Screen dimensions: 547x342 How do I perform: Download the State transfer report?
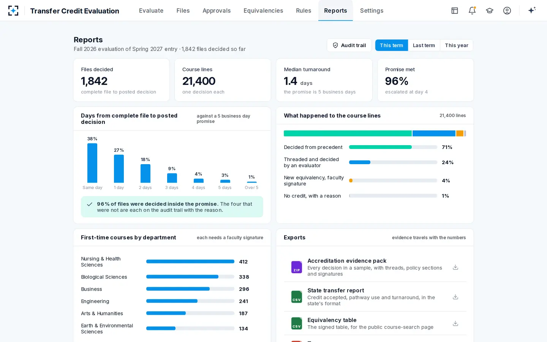[x=455, y=297]
